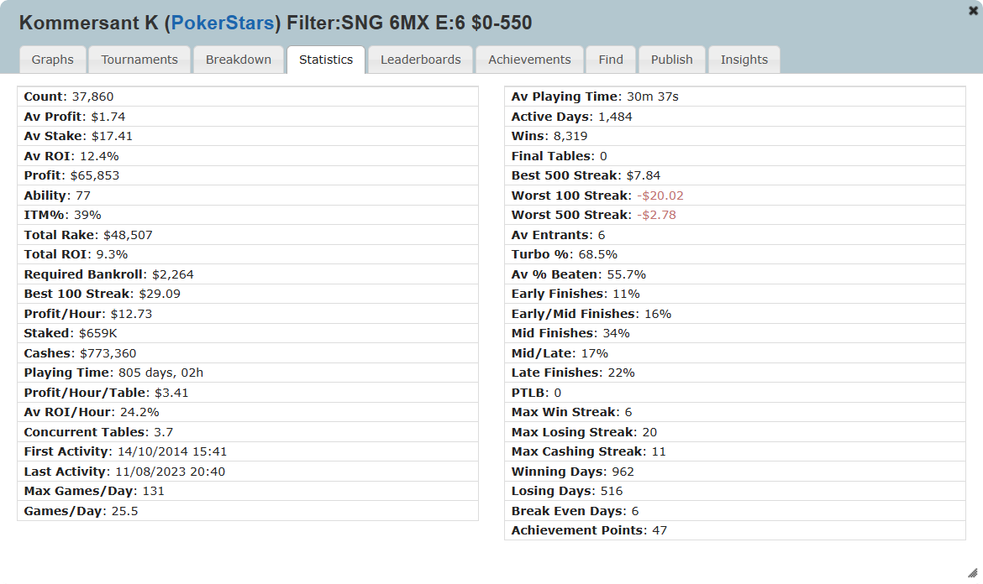Follow the PokerStars link in title
Image resolution: width=983 pixels, height=584 pixels.
tap(223, 23)
